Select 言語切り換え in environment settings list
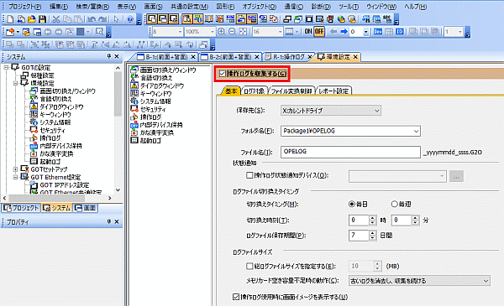Image resolution: width=504 pixels, height=306 pixels. point(156,78)
